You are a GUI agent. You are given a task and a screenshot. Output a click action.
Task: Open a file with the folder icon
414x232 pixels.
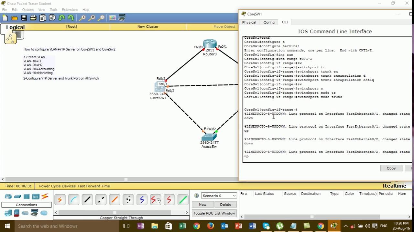point(15,18)
